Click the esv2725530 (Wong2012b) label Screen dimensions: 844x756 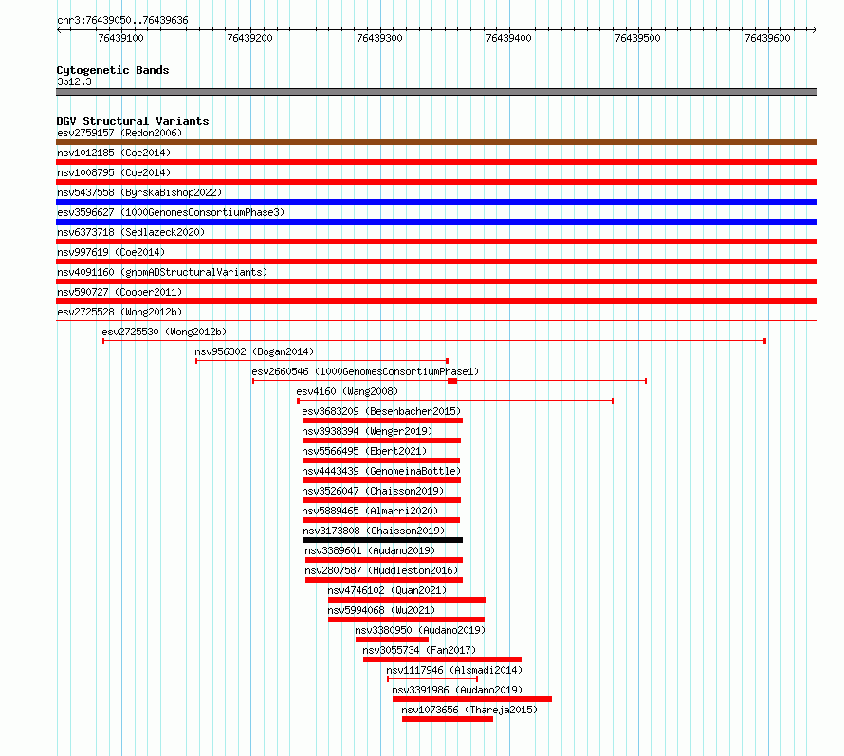tap(164, 332)
